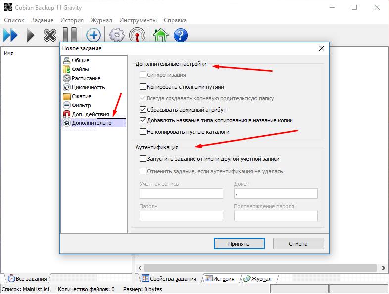
Task: Click the Отмена button
Action: pos(298,244)
